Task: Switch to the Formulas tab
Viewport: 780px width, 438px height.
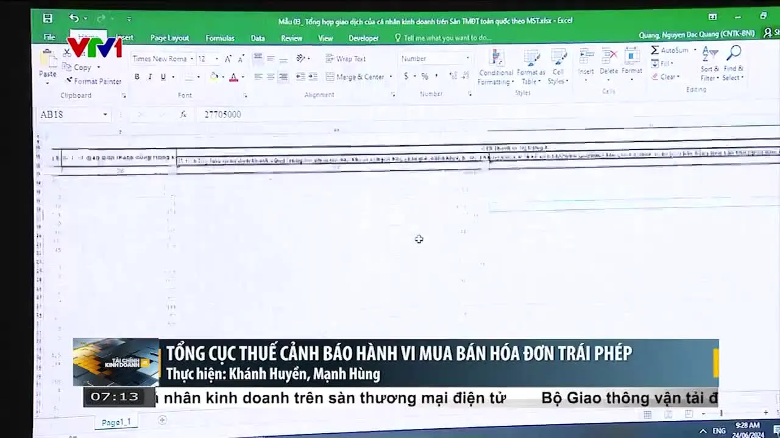Action: tap(220, 38)
